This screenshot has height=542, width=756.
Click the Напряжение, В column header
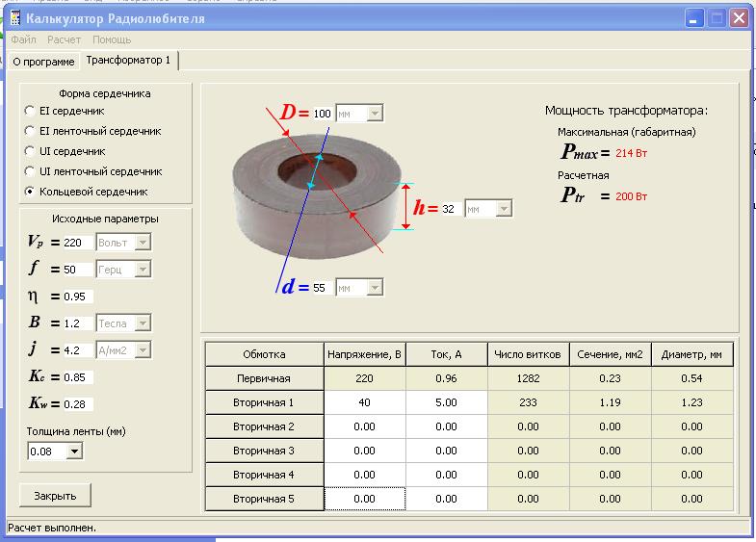[364, 354]
